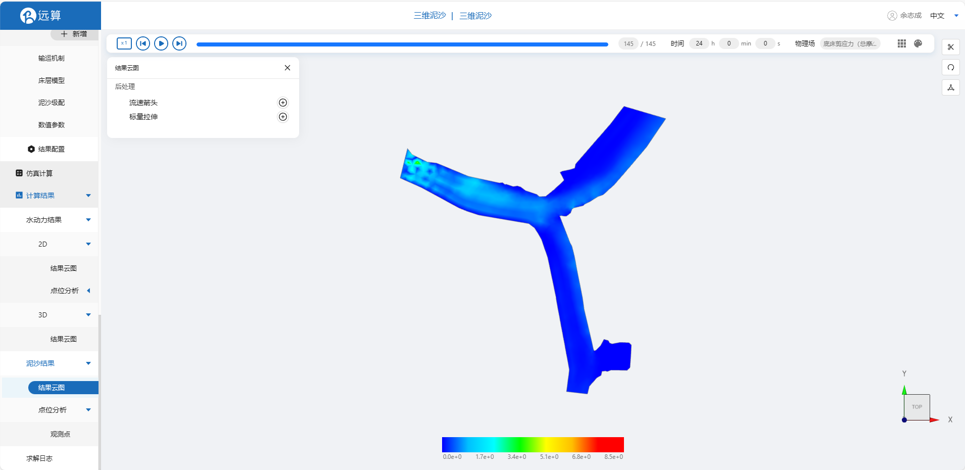Click the color legend bar
Image resolution: width=965 pixels, height=470 pixels.
tap(533, 444)
